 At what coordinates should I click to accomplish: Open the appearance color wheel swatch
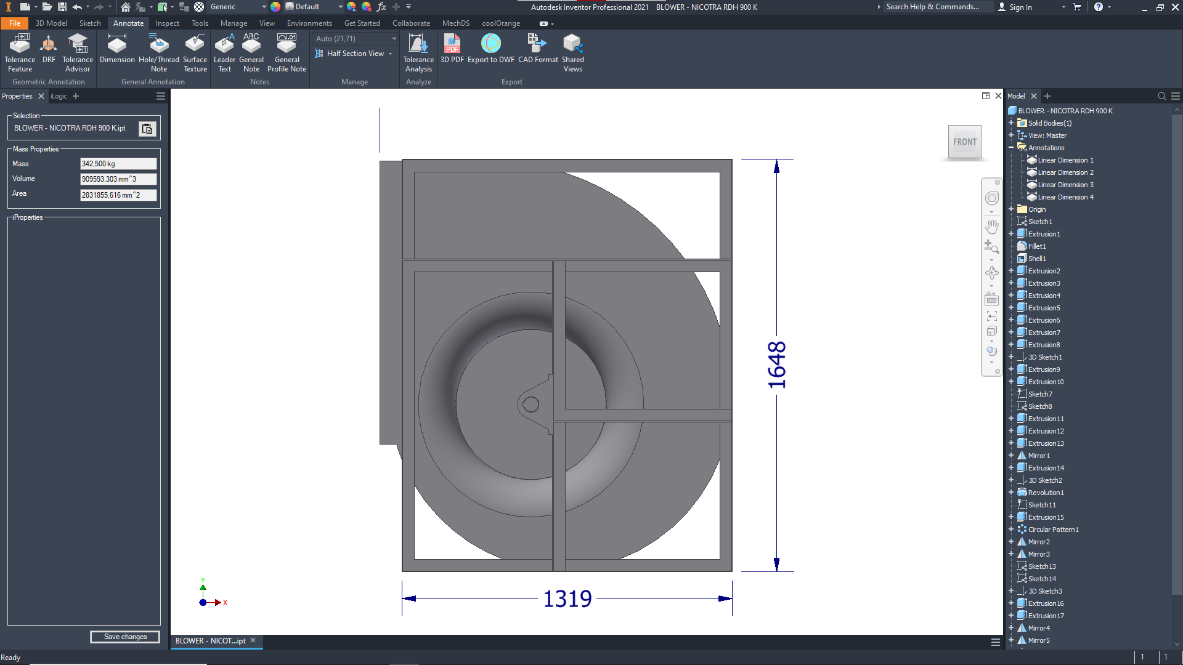tap(275, 7)
